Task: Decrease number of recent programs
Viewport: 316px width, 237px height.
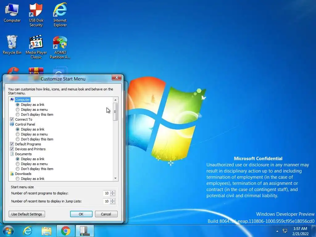Action: point(113,194)
